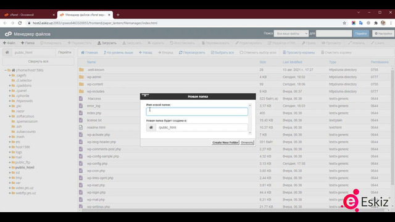Click the .htaccess file icon

click(x=81, y=99)
